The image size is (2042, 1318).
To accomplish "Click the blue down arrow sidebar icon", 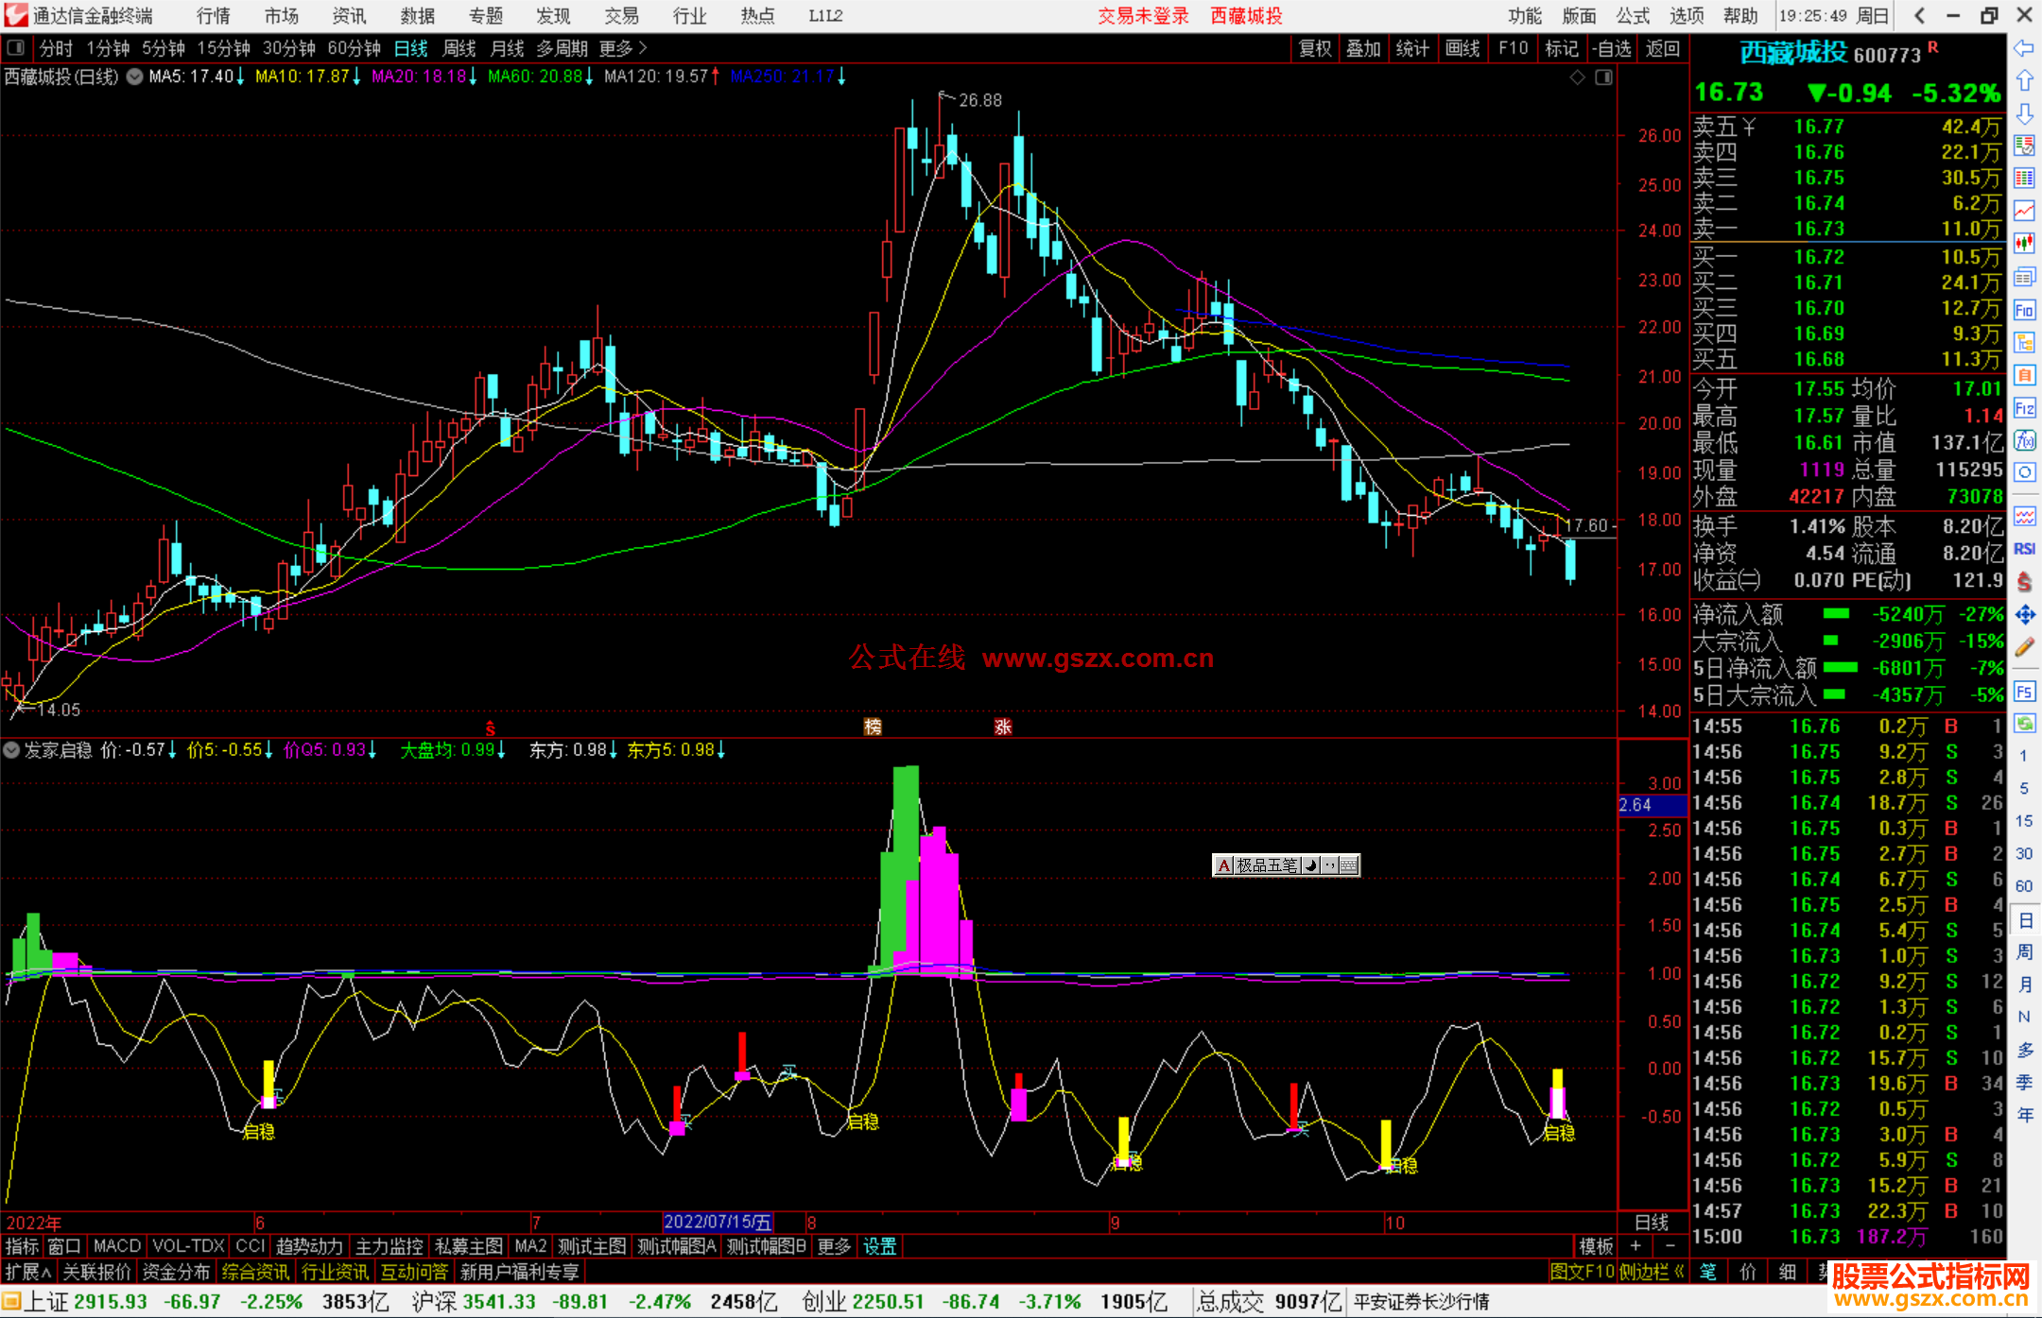I will click(x=2024, y=113).
